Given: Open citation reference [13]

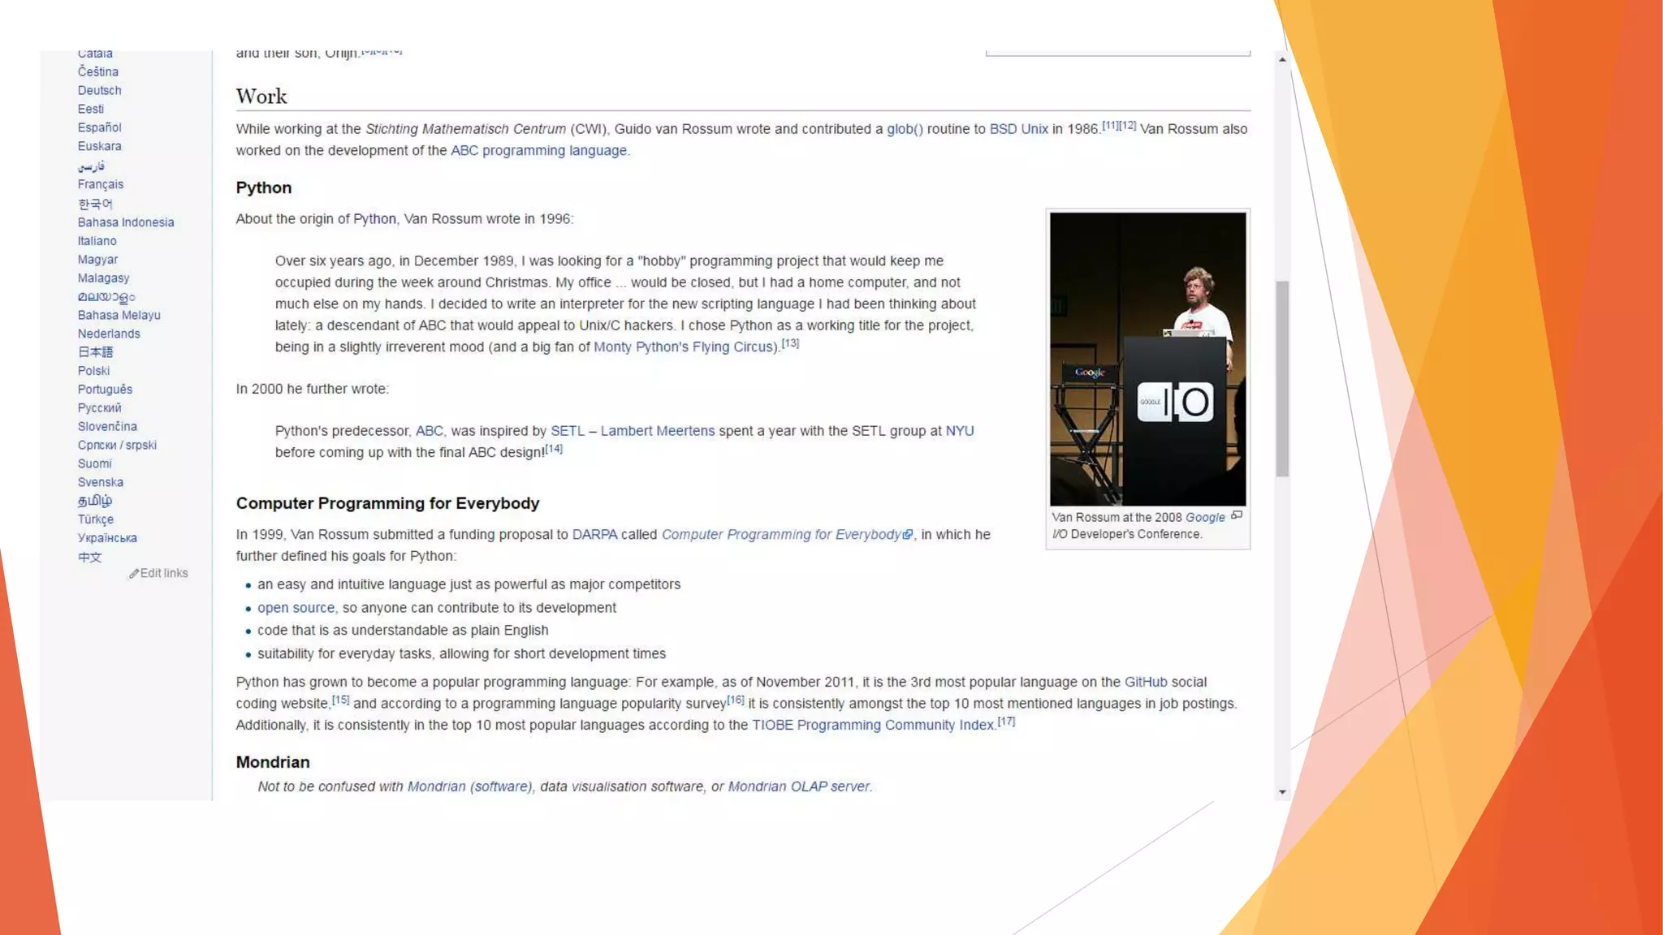Looking at the screenshot, I should tap(790, 343).
